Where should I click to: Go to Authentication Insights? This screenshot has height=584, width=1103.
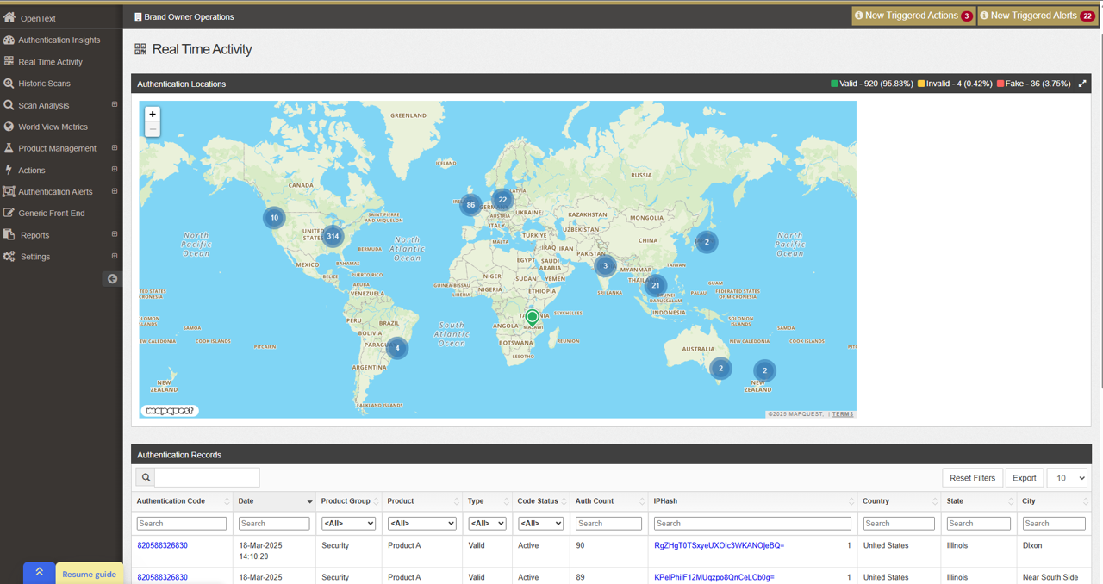pyautogui.click(x=59, y=40)
